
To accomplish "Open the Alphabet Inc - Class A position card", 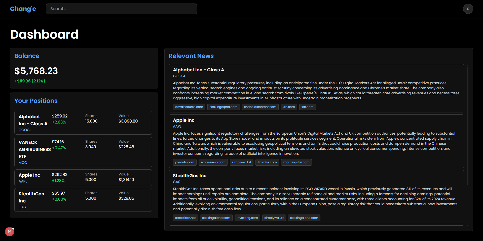I will [x=83, y=123].
